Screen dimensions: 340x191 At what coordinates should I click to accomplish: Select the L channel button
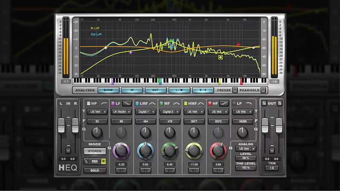pos(86,161)
